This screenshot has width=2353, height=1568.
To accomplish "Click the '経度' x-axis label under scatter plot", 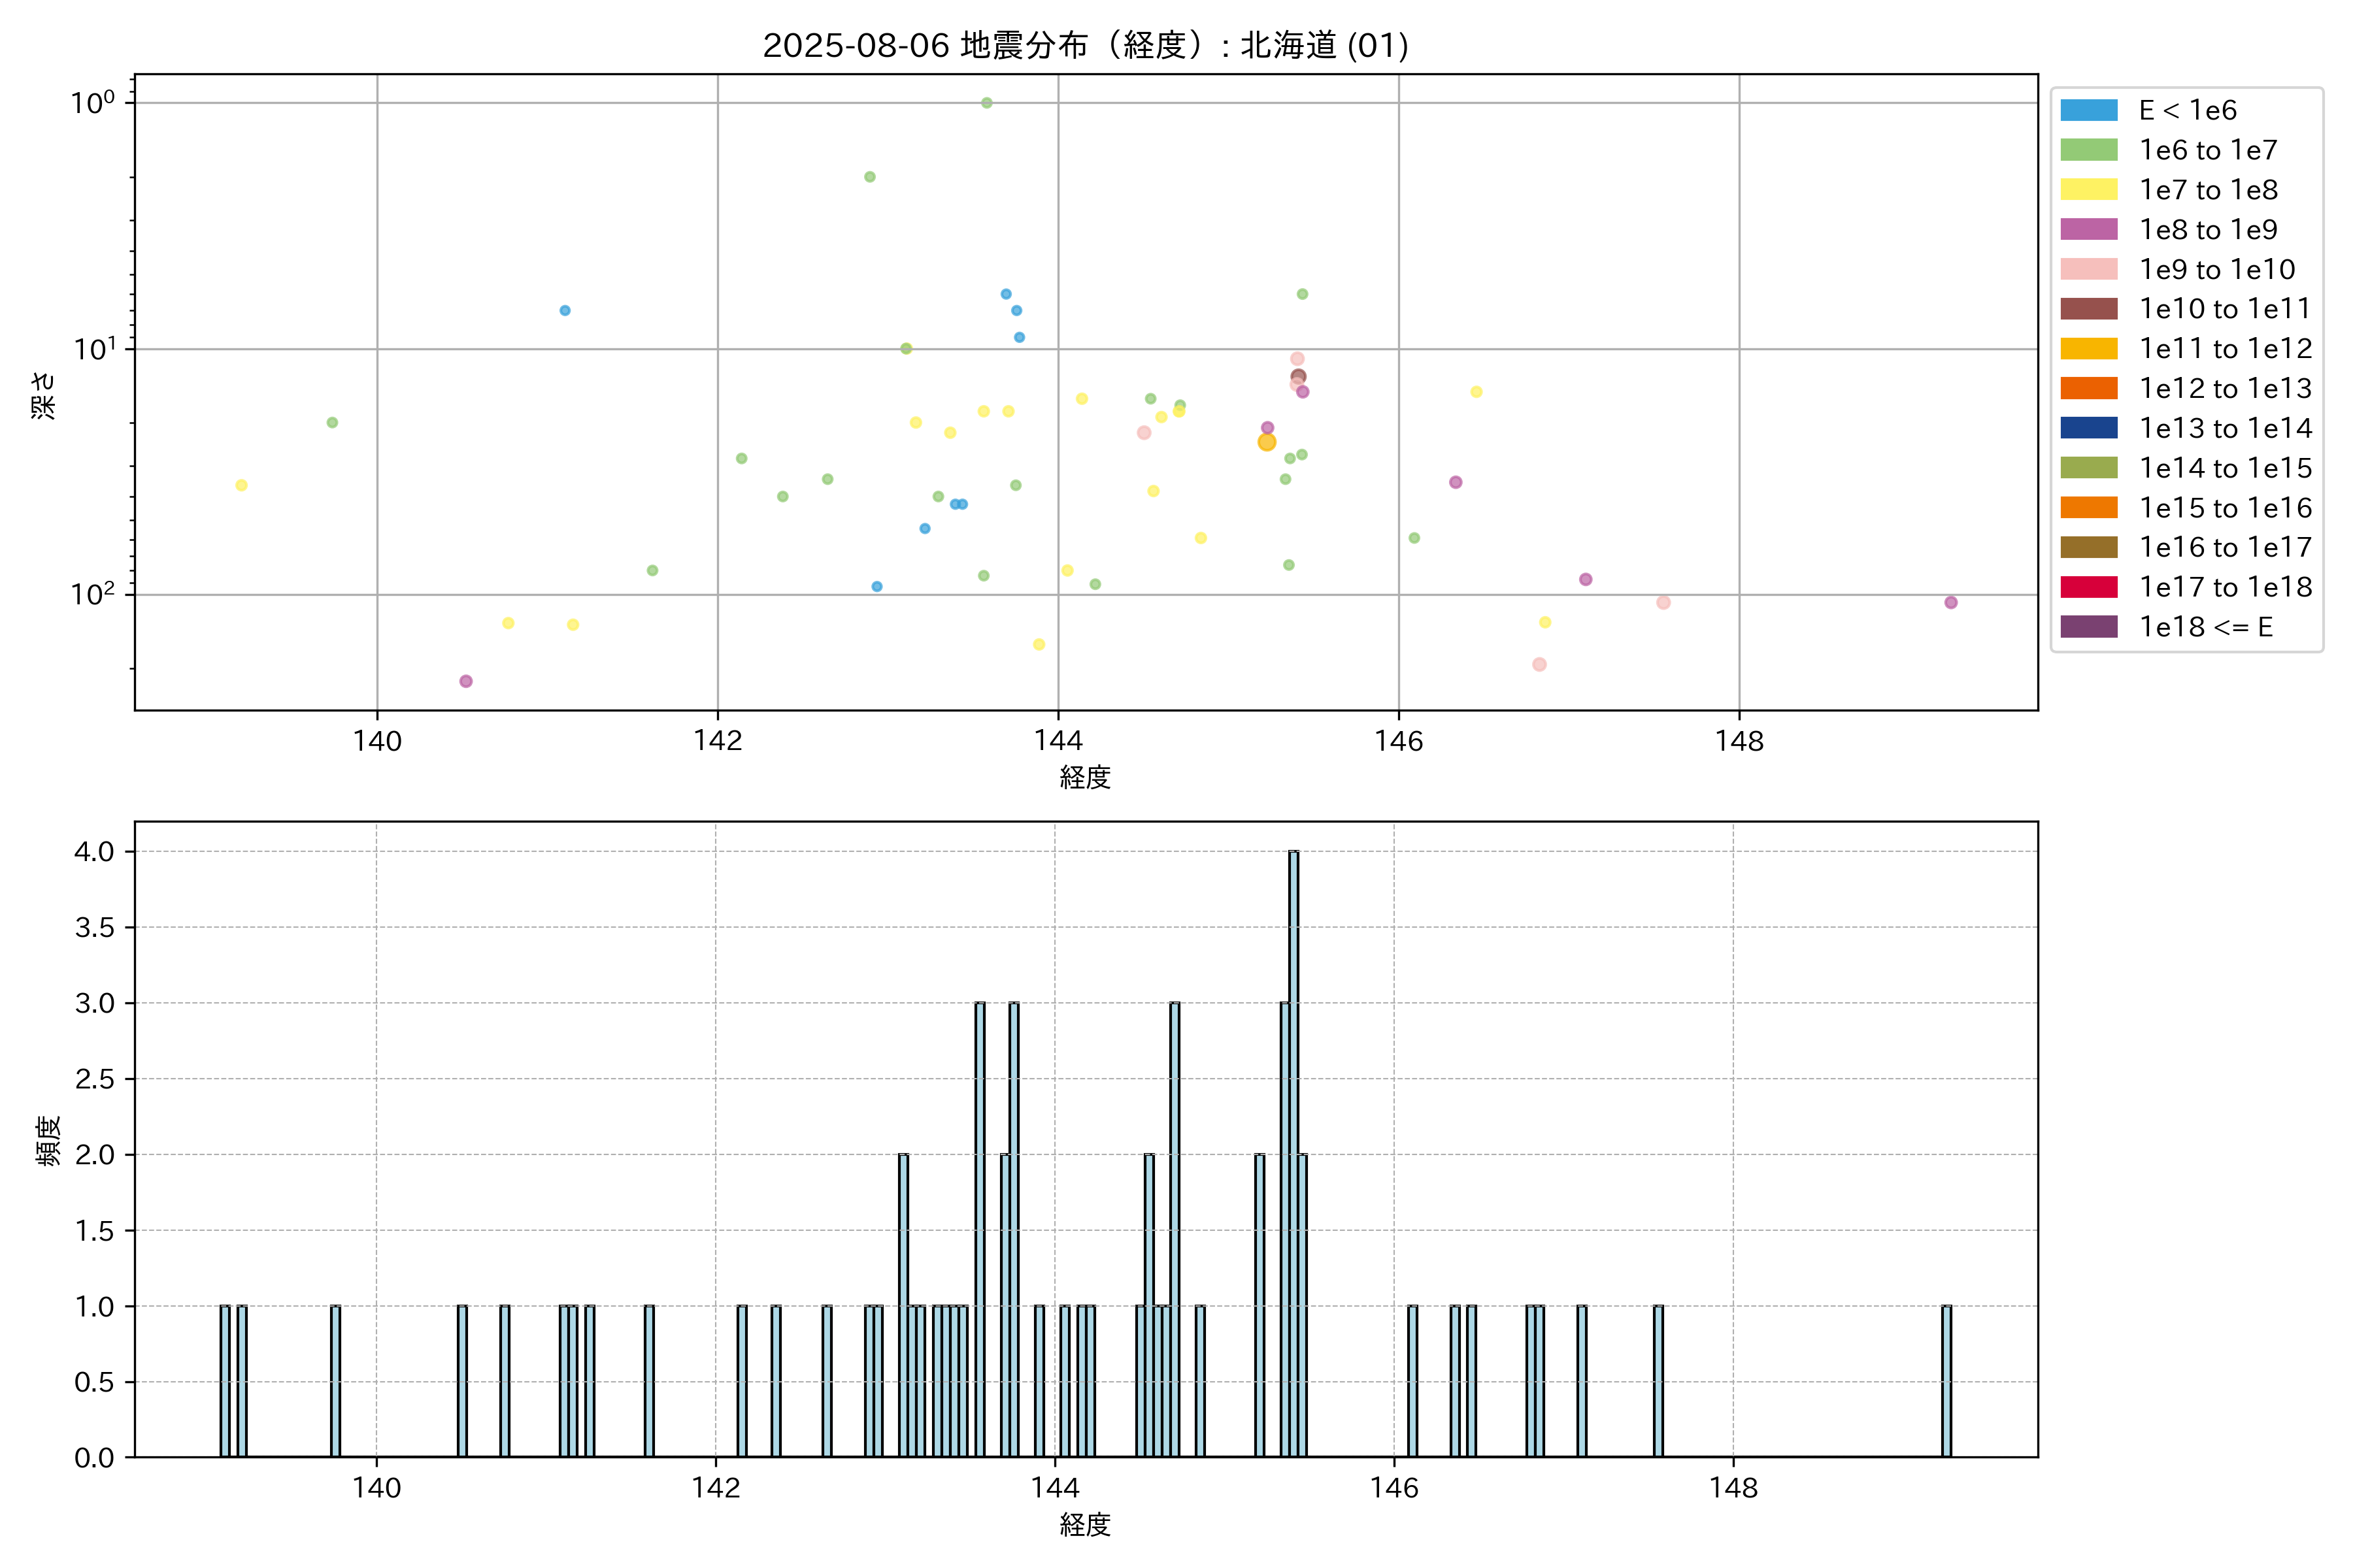I will 1086,777.
